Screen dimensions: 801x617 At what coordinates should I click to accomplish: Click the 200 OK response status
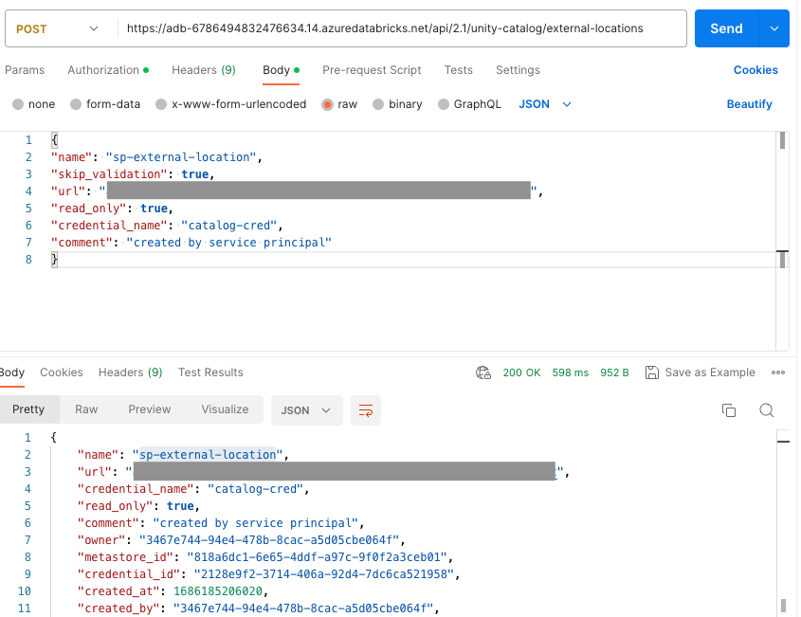click(x=521, y=372)
